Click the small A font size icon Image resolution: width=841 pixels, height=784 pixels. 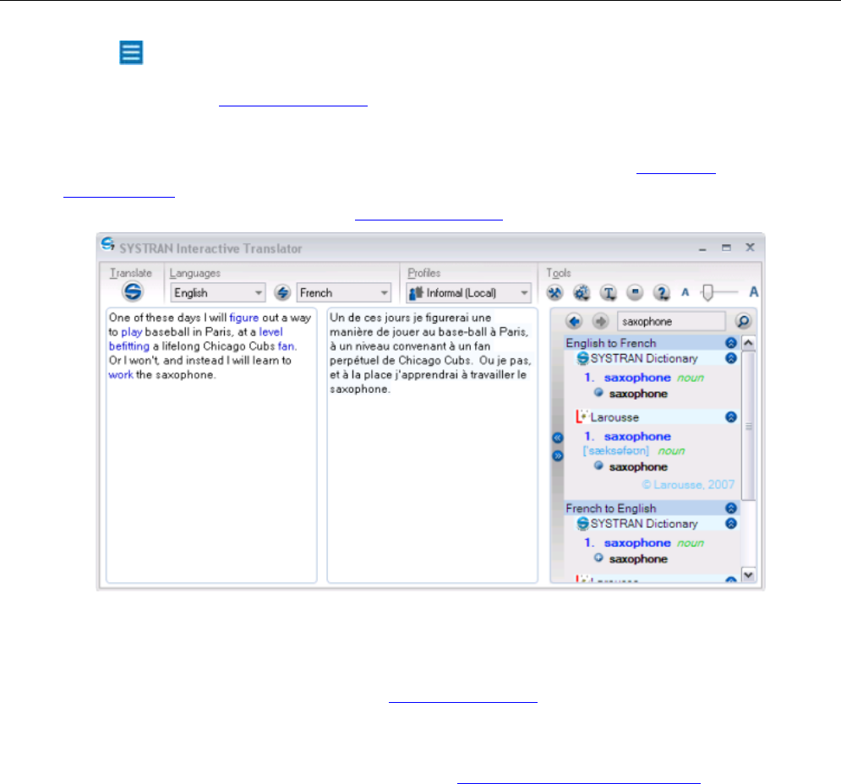pyautogui.click(x=685, y=293)
